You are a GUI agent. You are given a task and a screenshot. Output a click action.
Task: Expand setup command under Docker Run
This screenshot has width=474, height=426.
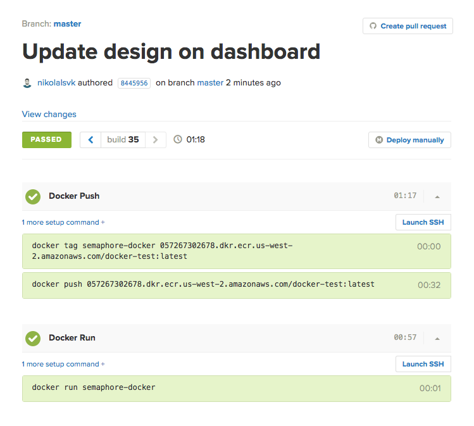tap(63, 364)
